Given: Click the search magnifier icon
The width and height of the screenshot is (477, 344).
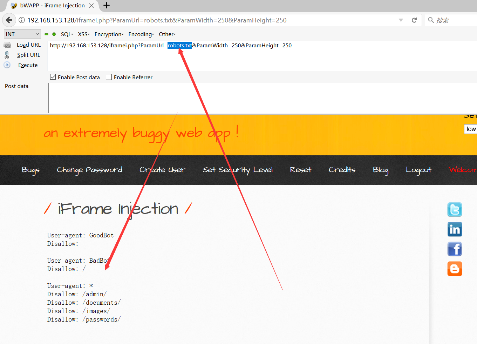Looking at the screenshot, I should [x=431, y=20].
